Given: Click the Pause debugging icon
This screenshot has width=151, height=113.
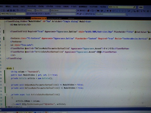Looking at the screenshot, I should click(x=108, y=11).
